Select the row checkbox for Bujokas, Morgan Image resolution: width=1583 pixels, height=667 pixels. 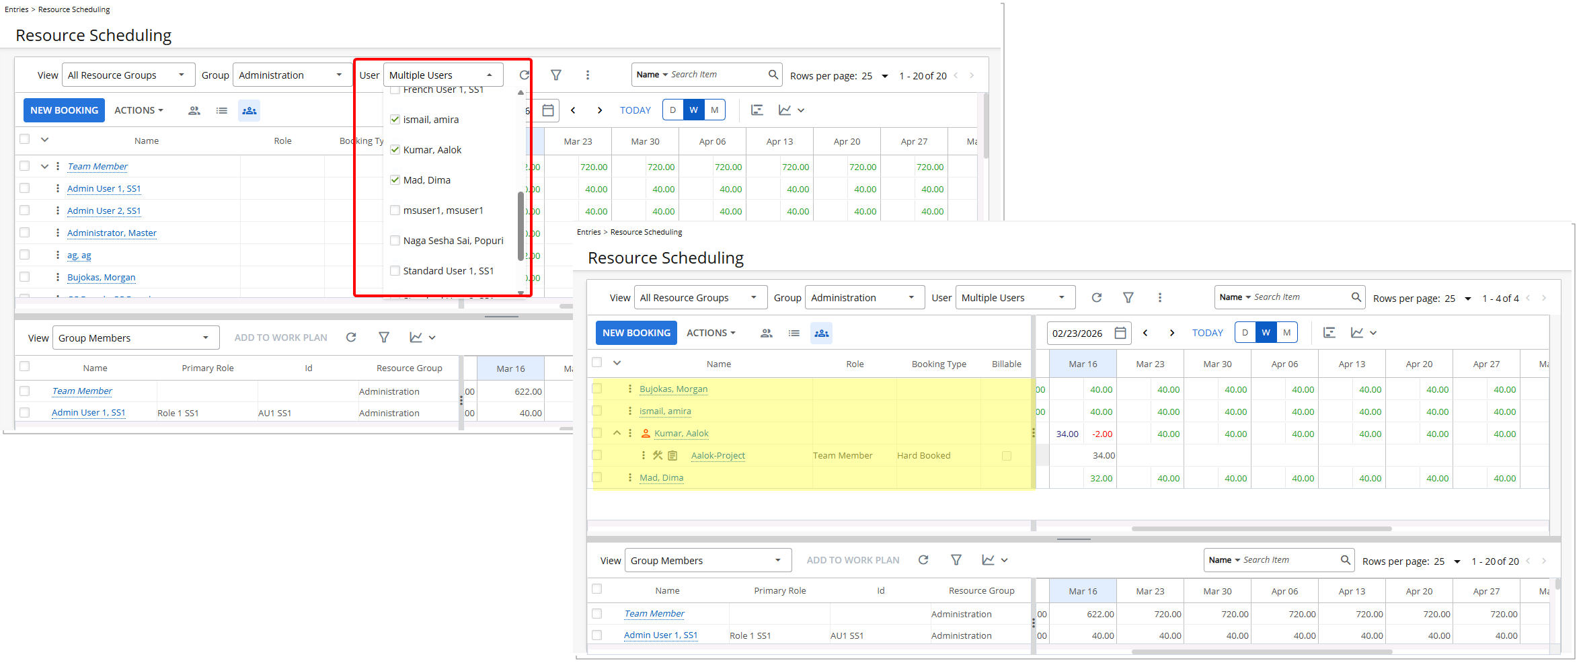pyautogui.click(x=597, y=389)
